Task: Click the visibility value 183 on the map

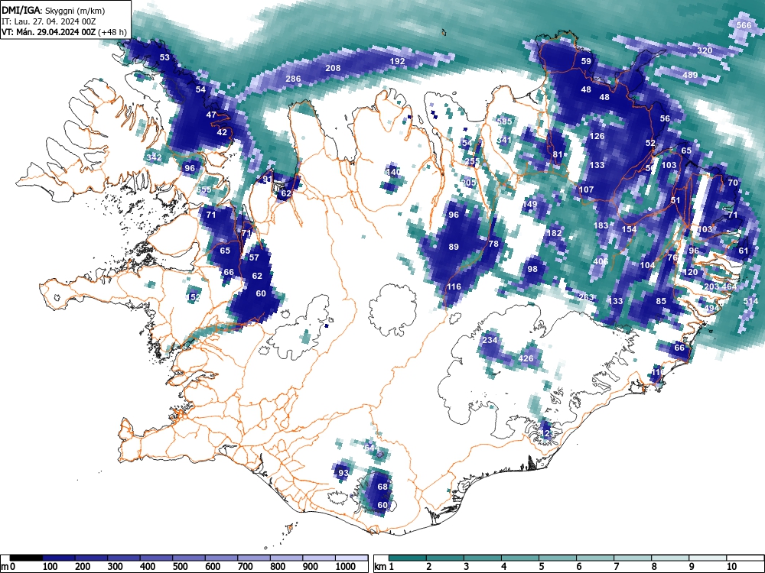Action: (x=601, y=225)
